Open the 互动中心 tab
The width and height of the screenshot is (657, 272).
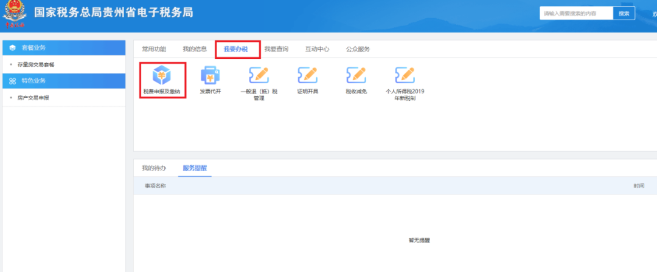(317, 49)
